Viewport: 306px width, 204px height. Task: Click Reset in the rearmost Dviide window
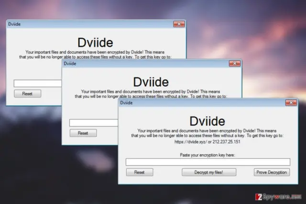pos(28,94)
